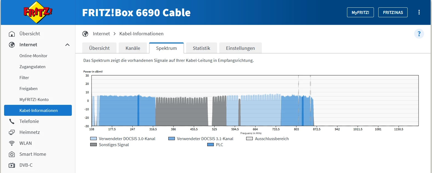
Task: Open Telefonie phone icon
Action: [12, 121]
